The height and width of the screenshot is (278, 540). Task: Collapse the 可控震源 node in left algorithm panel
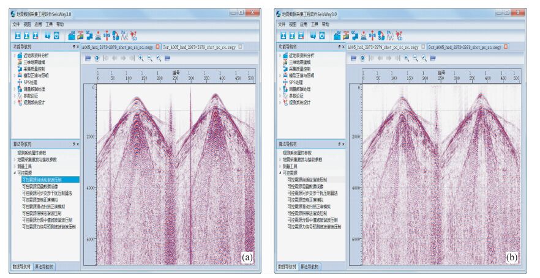[13, 173]
